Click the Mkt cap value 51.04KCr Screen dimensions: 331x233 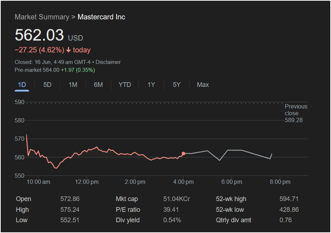[176, 199]
